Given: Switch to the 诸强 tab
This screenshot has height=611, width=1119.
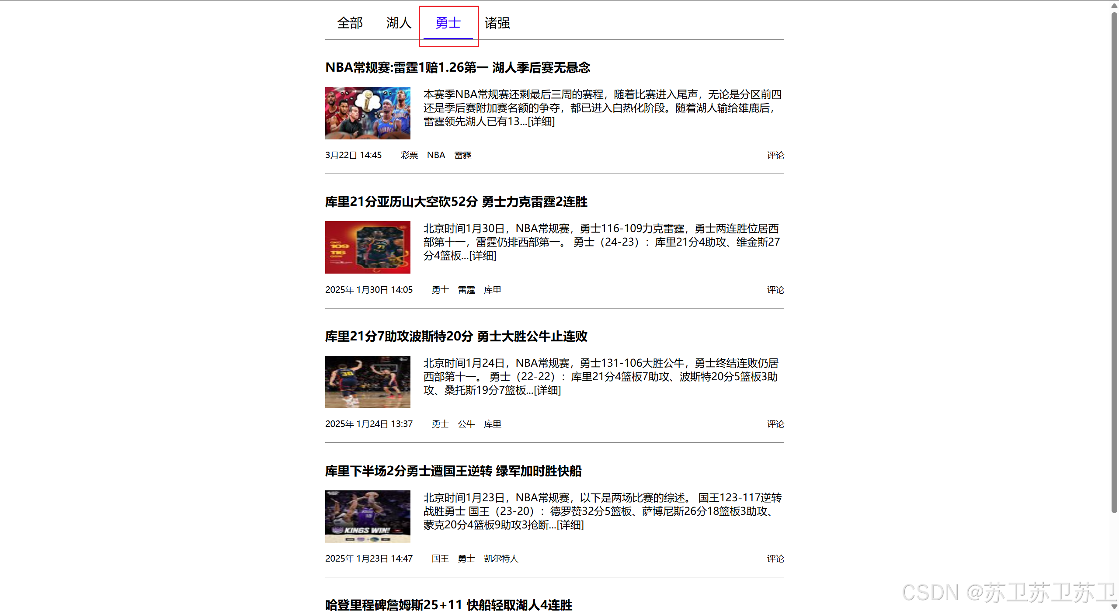Looking at the screenshot, I should tap(497, 23).
